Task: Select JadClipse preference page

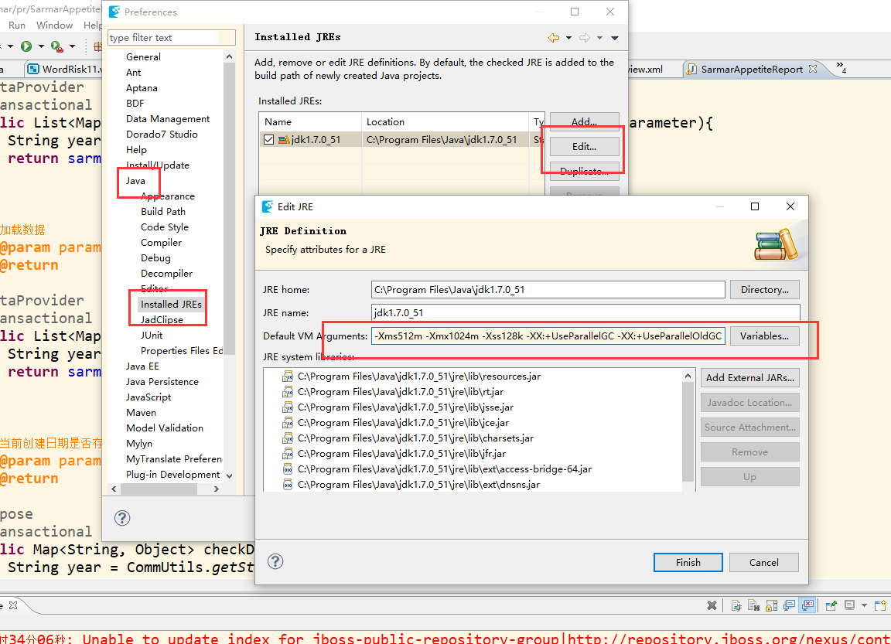Action: pyautogui.click(x=162, y=320)
